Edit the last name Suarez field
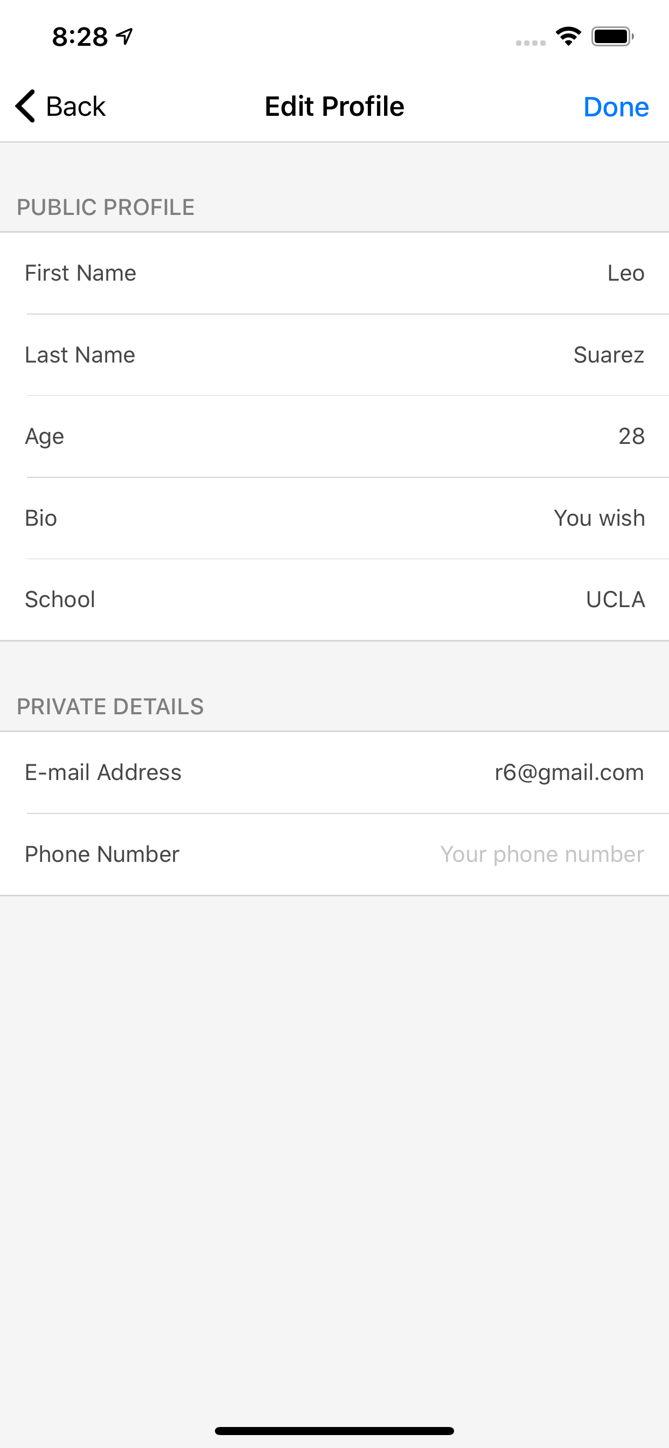The image size is (669, 1448). click(x=608, y=355)
